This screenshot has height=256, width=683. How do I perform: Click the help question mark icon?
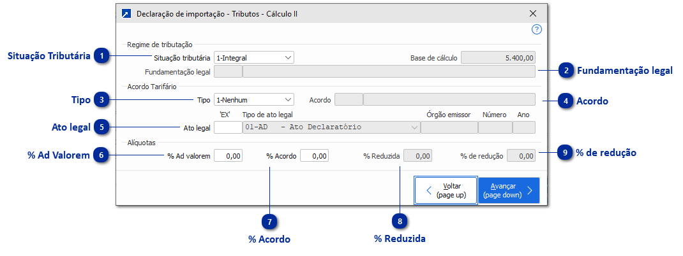click(536, 29)
